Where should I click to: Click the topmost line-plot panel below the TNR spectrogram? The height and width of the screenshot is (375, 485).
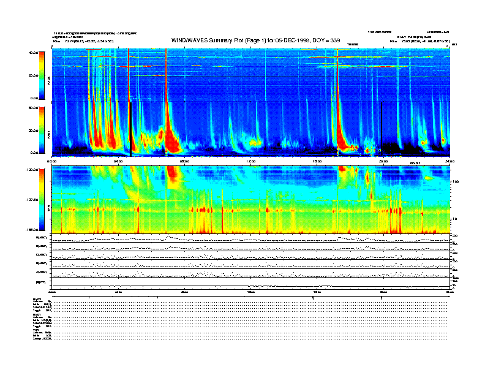pos(251,238)
